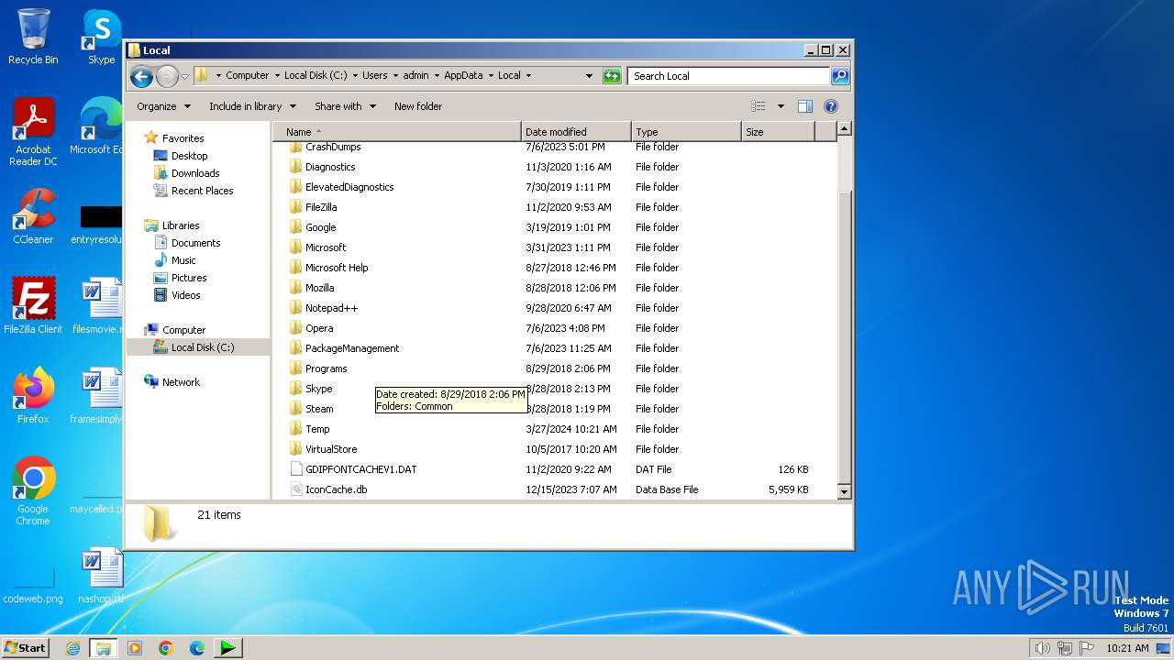Viewport: 1174px width, 660px height.
Task: Create a New folder
Action: (x=418, y=106)
